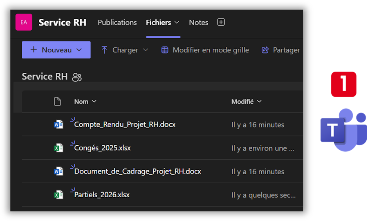
Task: Click the Charger upload arrow icon
Action: pos(104,50)
